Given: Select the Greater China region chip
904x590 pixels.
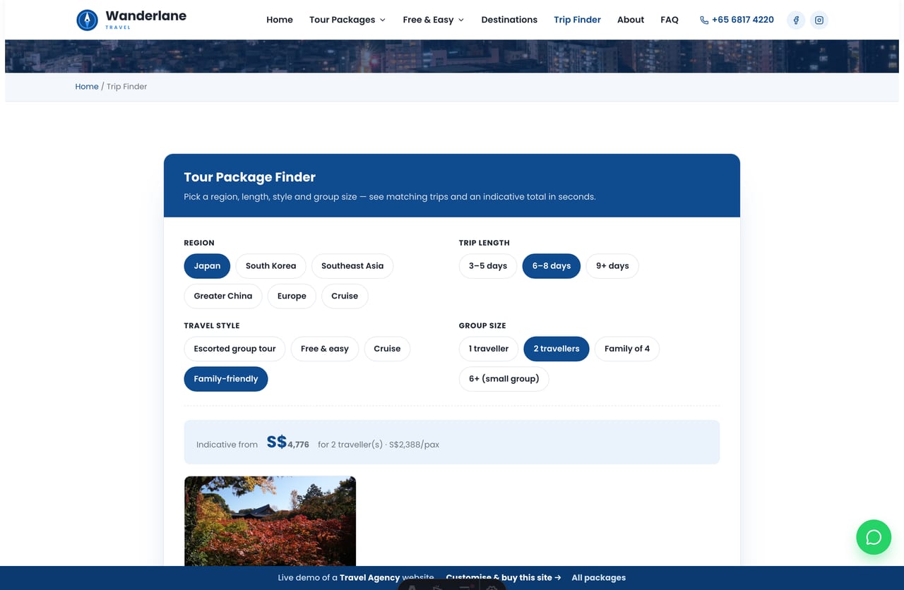Looking at the screenshot, I should point(223,296).
